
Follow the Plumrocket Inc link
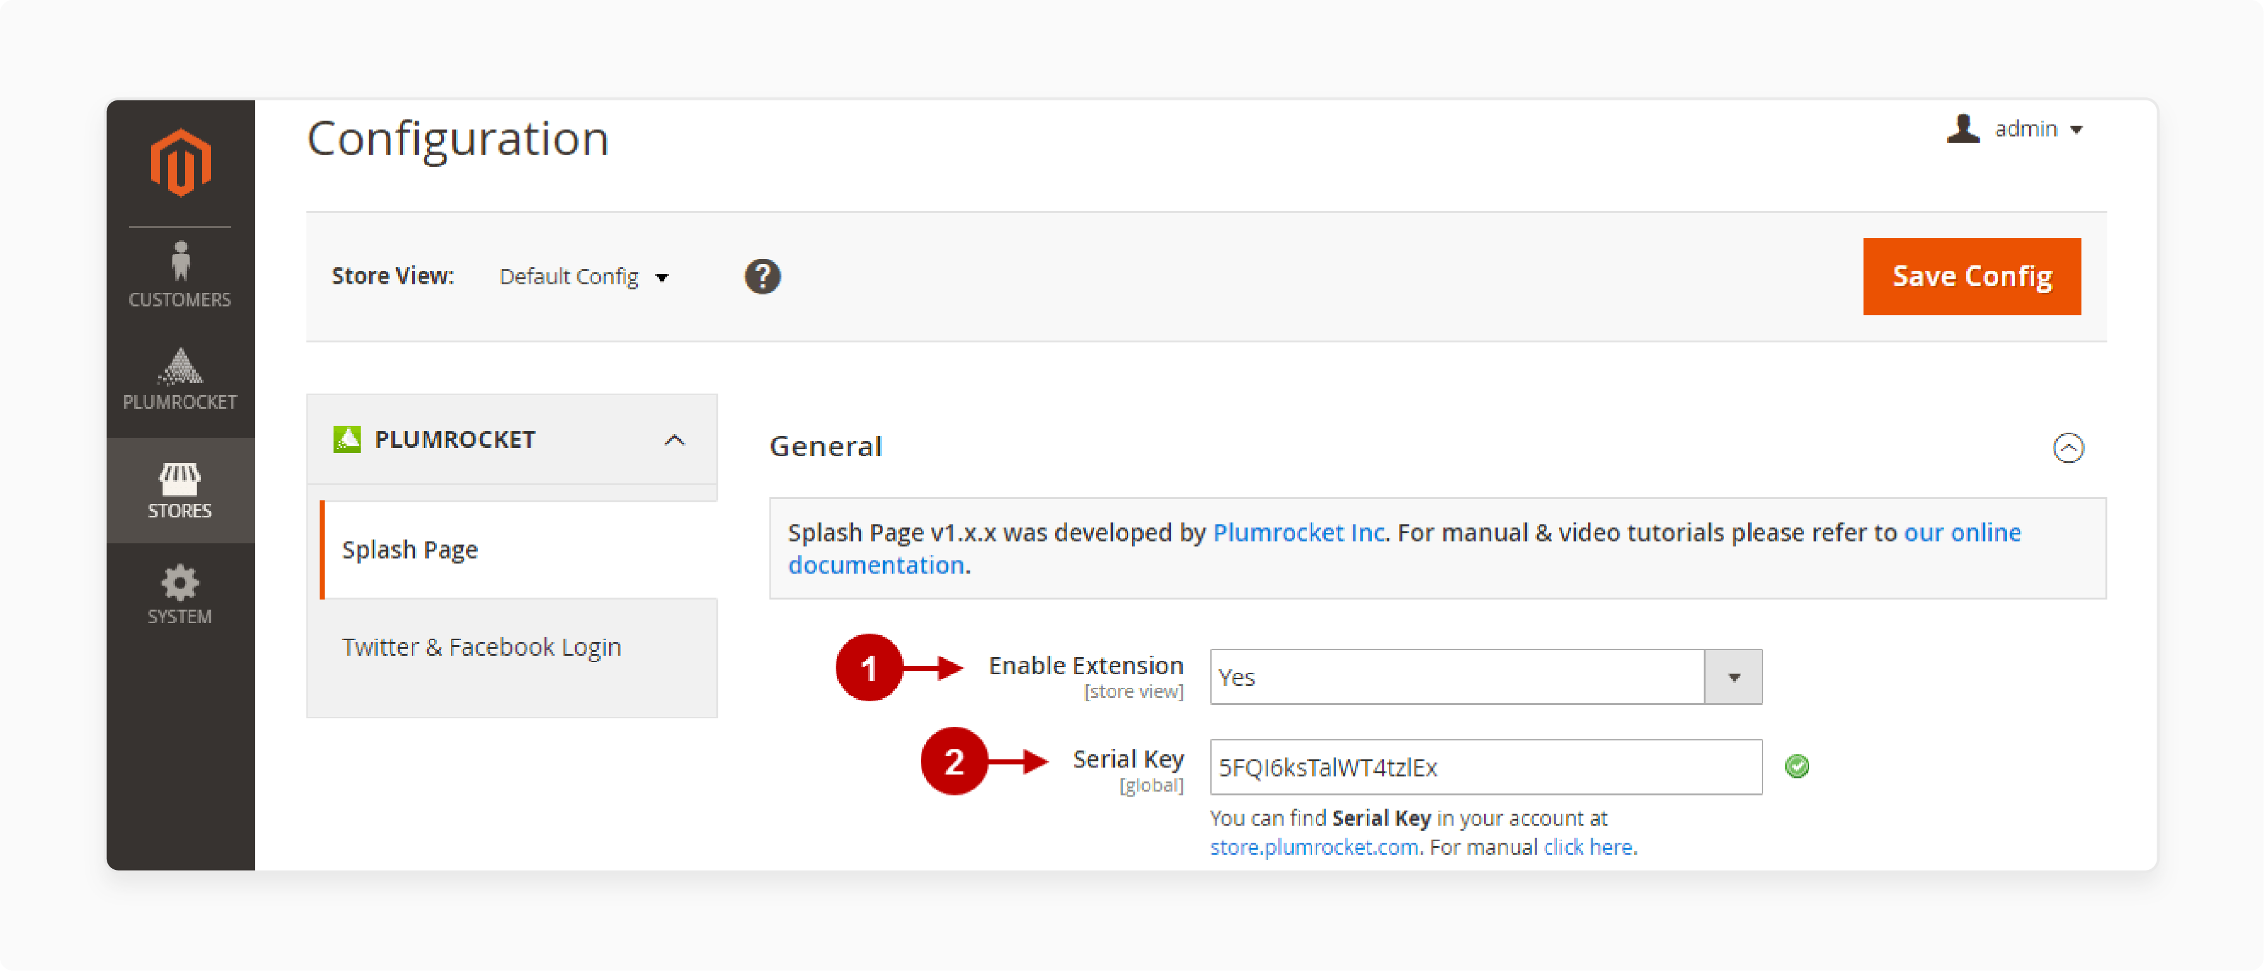[1299, 533]
